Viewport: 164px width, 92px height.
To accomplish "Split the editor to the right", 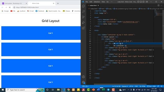I will tap(158, 5).
